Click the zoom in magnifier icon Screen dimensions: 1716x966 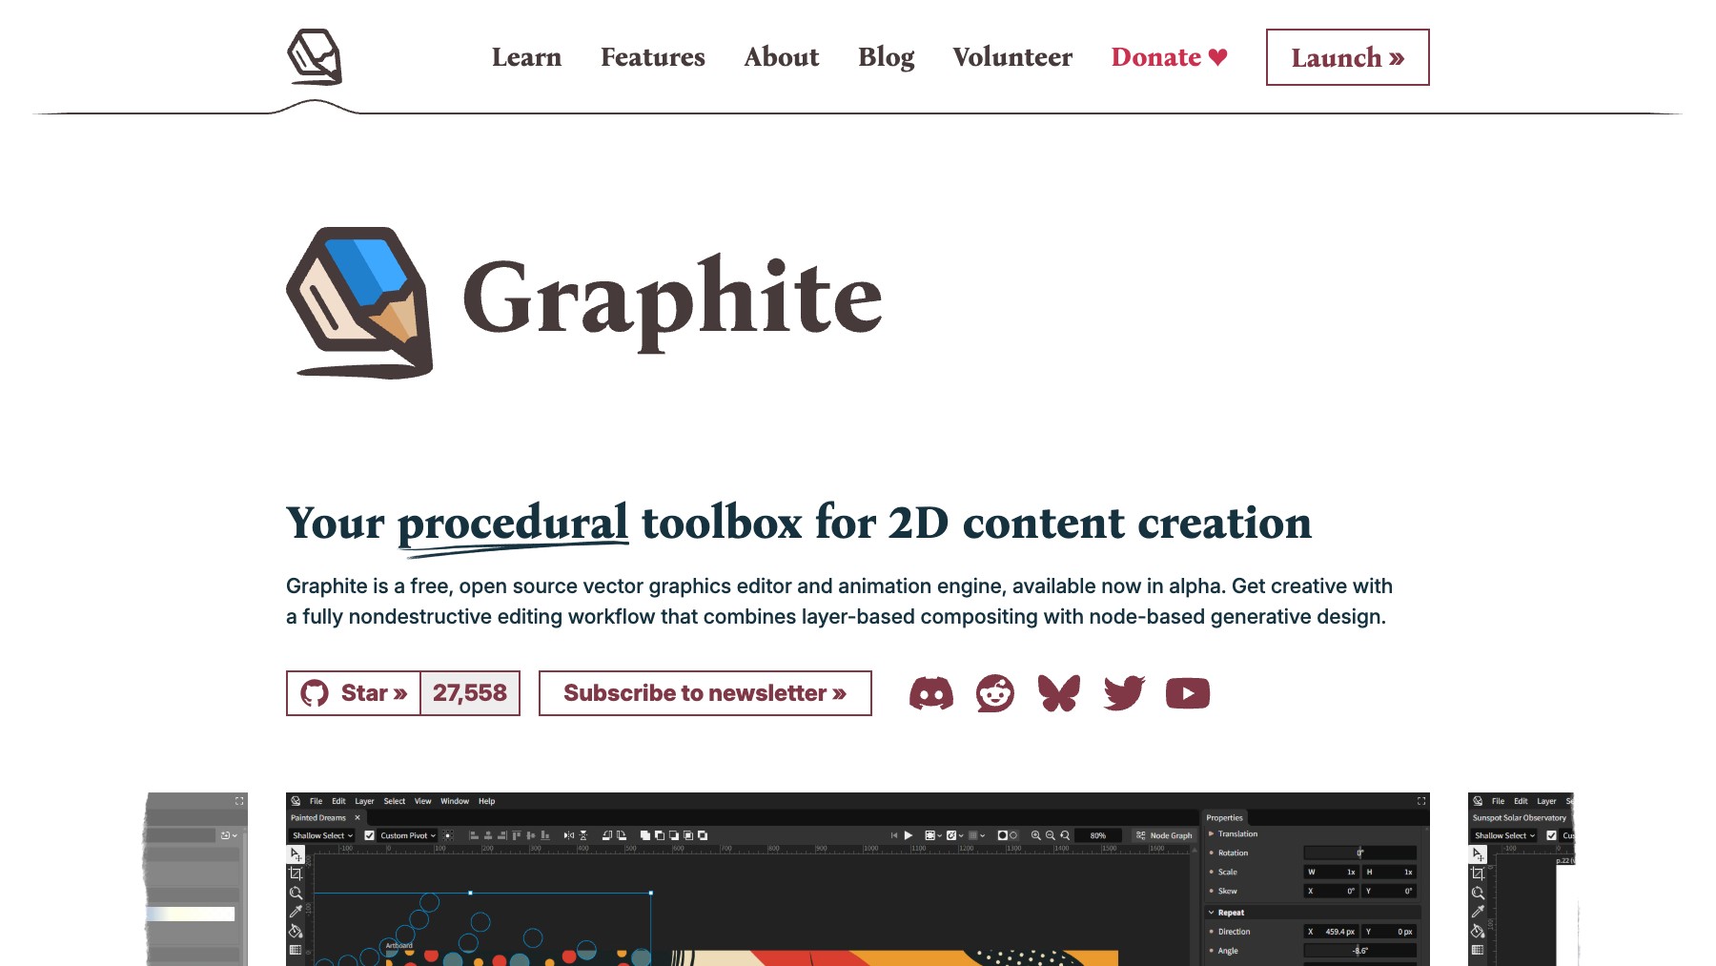click(x=1035, y=835)
